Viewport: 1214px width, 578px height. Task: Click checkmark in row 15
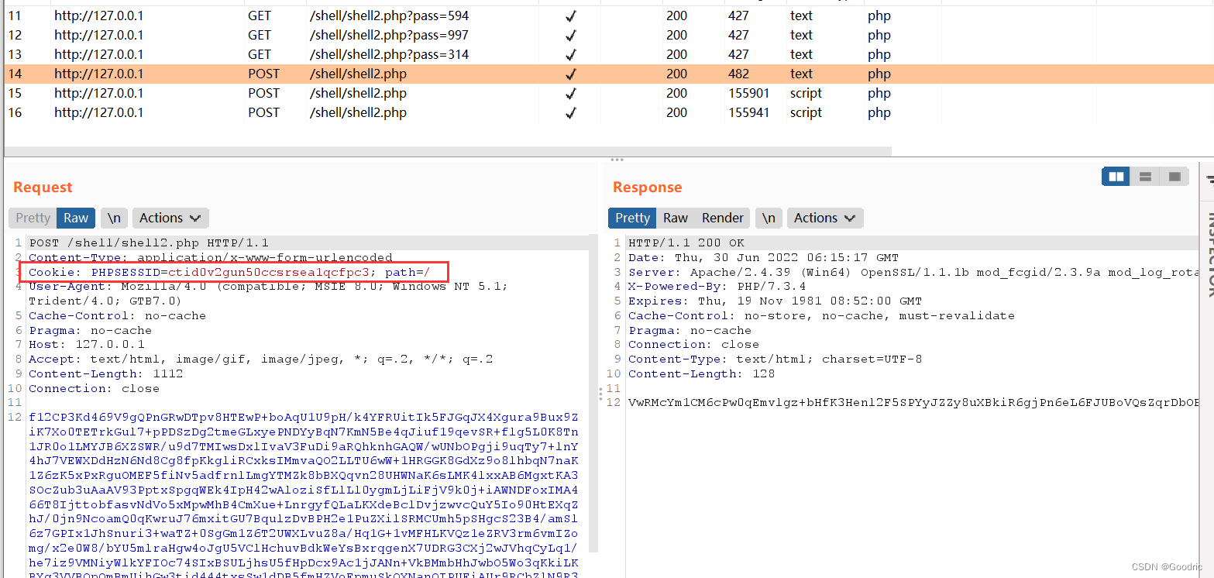click(571, 93)
